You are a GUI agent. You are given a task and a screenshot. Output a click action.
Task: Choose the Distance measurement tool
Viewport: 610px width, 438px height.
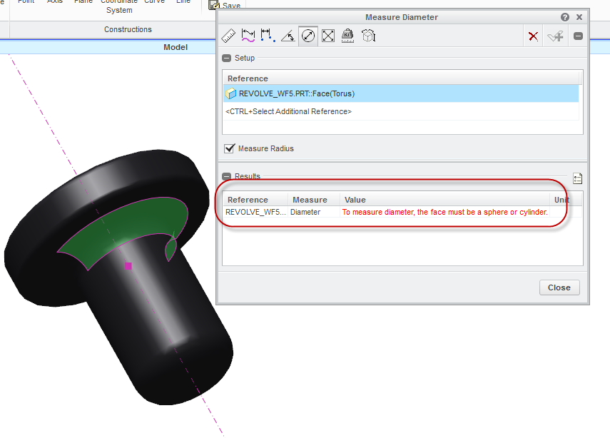pyautogui.click(x=268, y=35)
